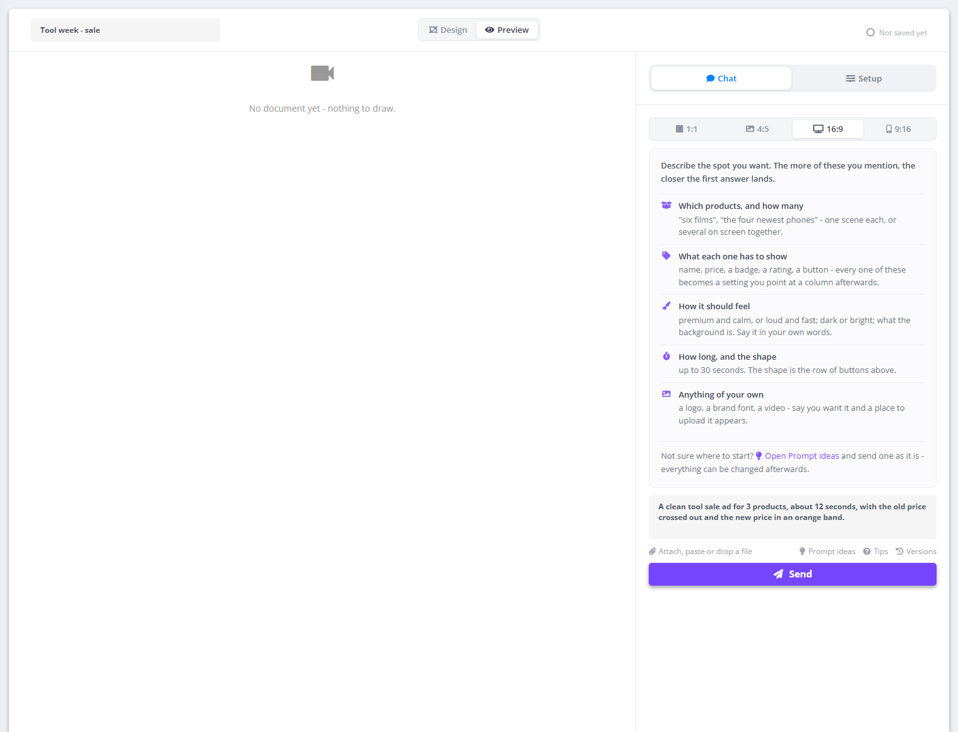
Task: Click the products box icon
Action: pyautogui.click(x=666, y=205)
